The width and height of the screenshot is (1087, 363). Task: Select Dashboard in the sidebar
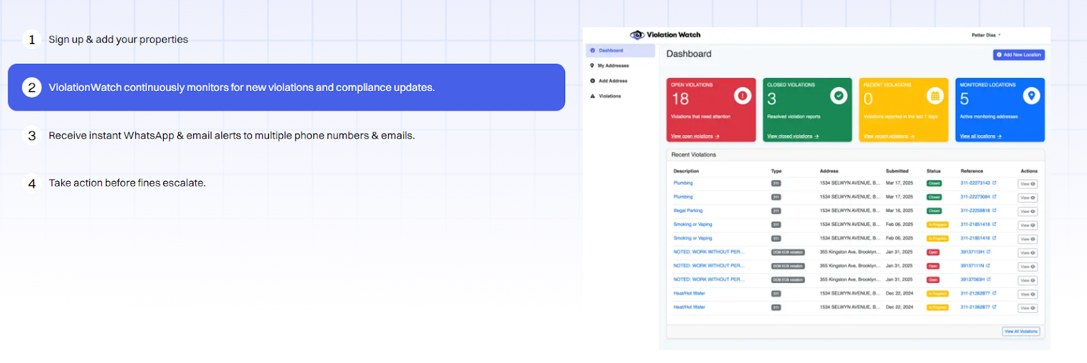tap(620, 50)
